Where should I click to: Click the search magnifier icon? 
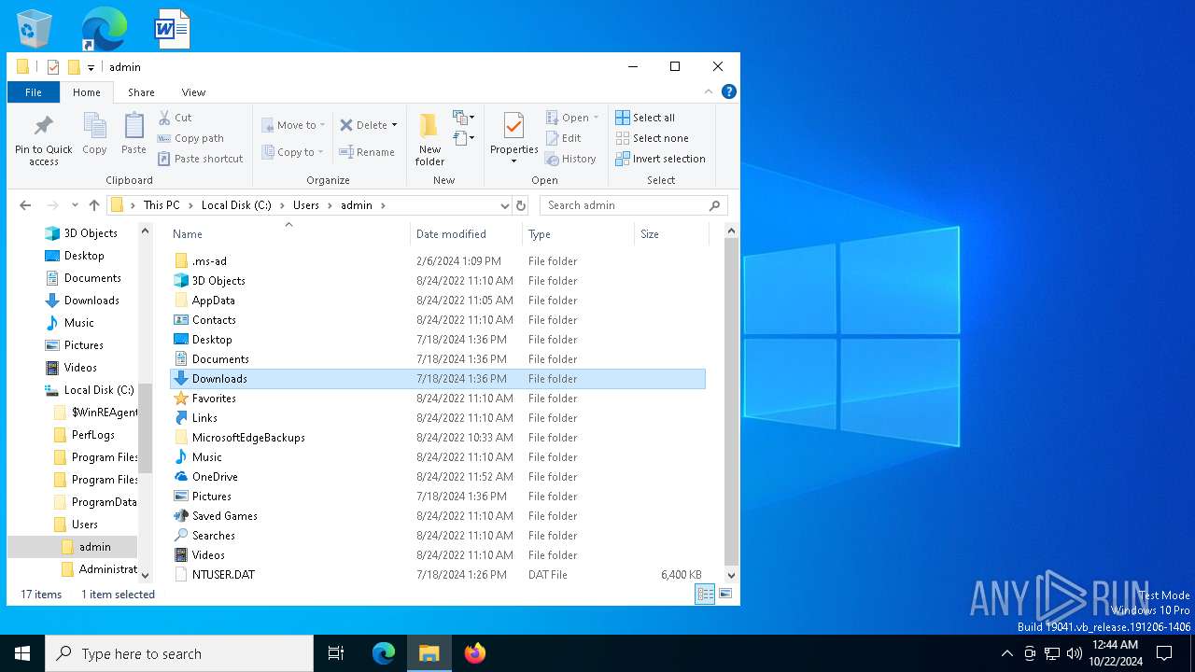[x=715, y=205]
